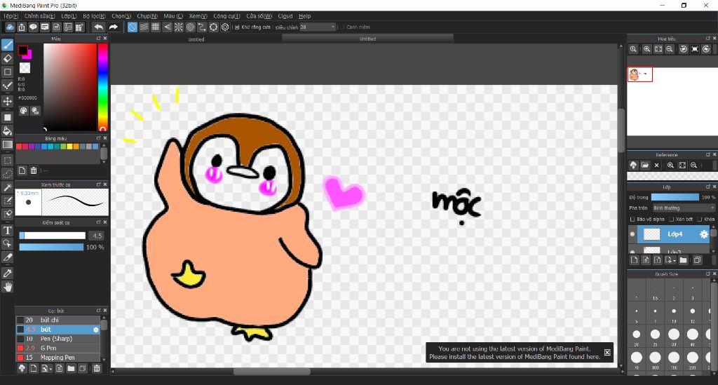
Task: Adjust the layer Độ trong opacity slider
Action: click(675, 197)
